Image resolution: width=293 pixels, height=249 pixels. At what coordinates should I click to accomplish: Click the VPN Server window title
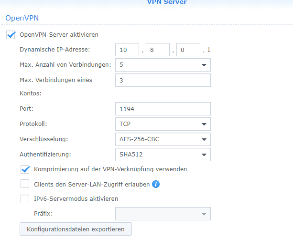[167, 2]
